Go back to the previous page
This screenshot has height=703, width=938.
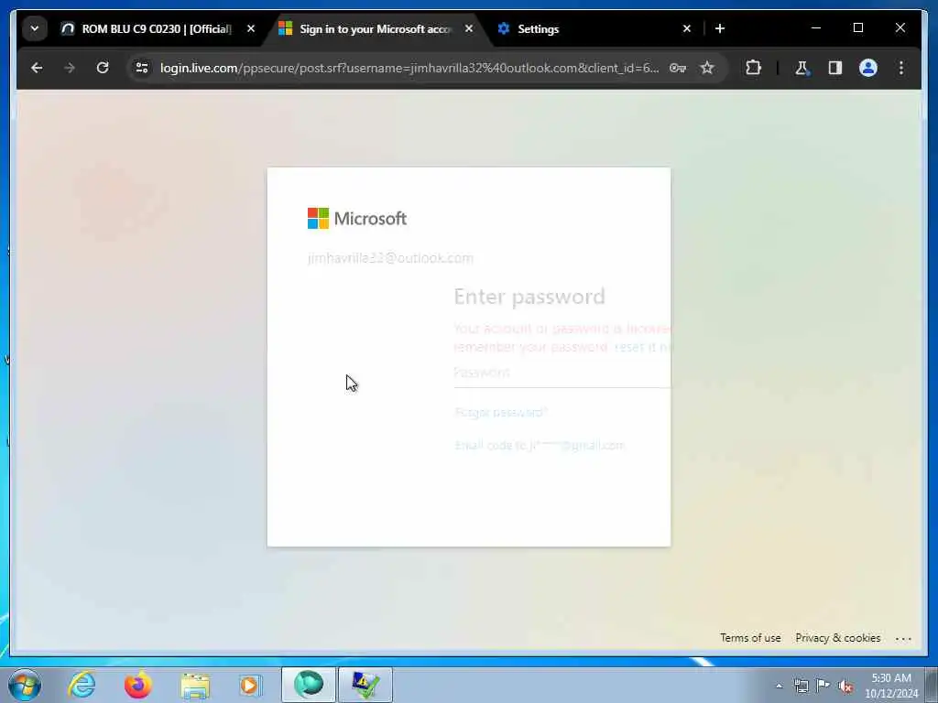(37, 68)
